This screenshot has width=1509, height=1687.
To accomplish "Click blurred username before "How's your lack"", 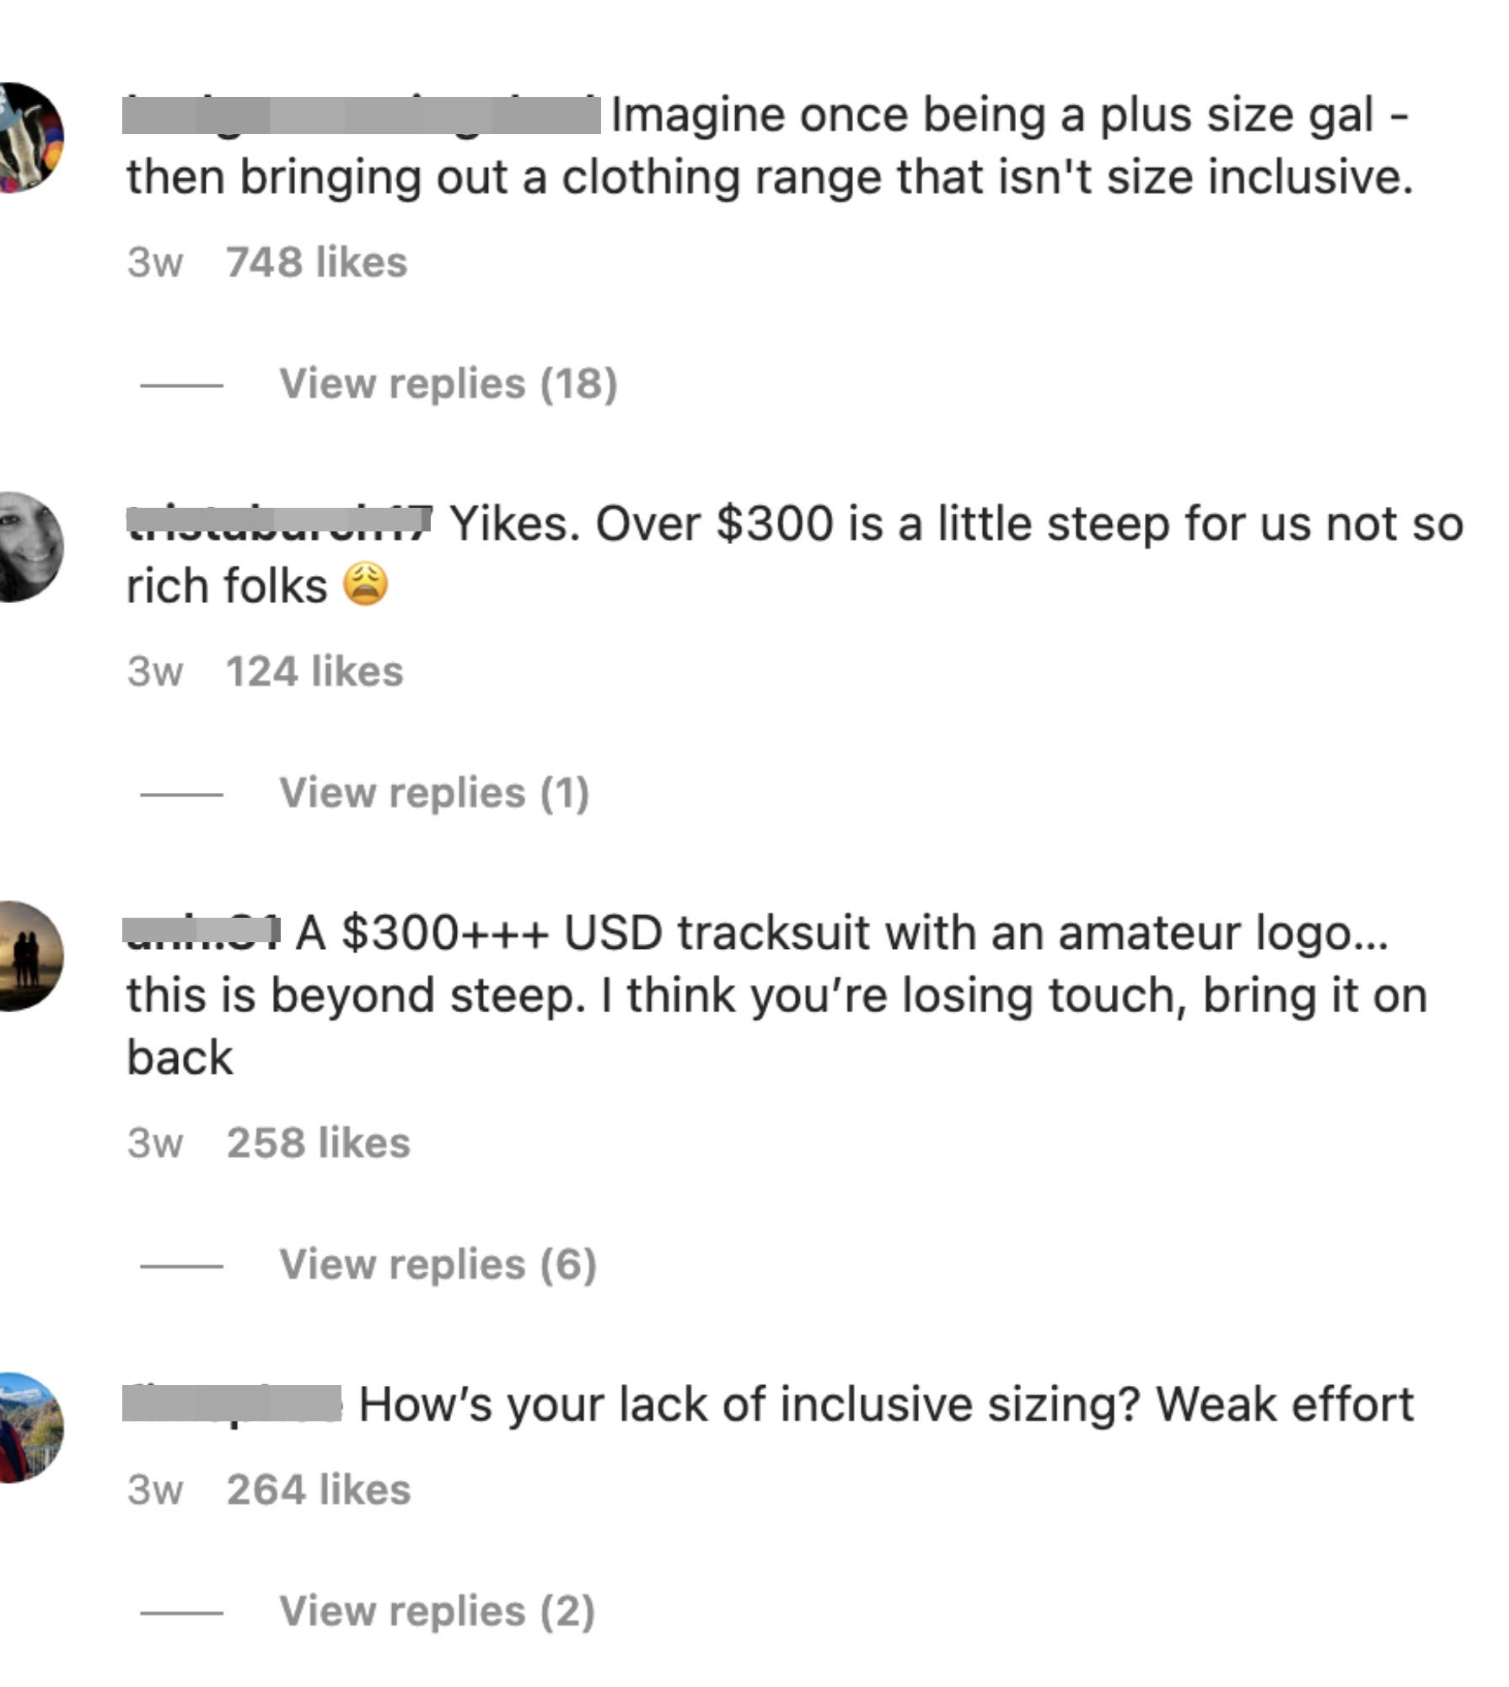I will [x=232, y=1403].
